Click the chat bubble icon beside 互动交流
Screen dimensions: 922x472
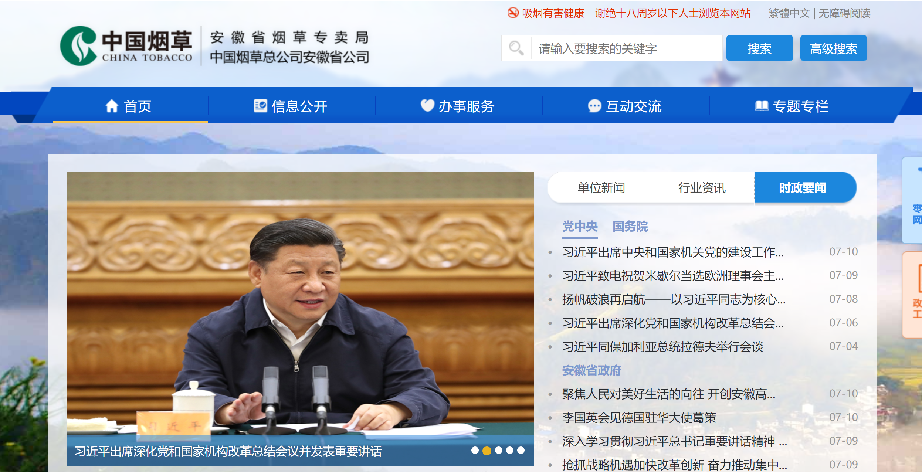[594, 106]
